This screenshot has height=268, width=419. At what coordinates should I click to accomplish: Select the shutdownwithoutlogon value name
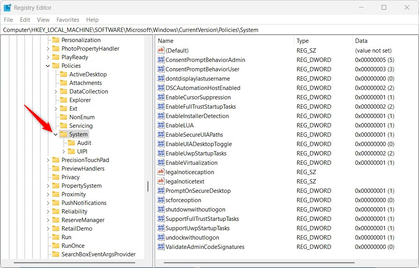pyautogui.click(x=195, y=209)
